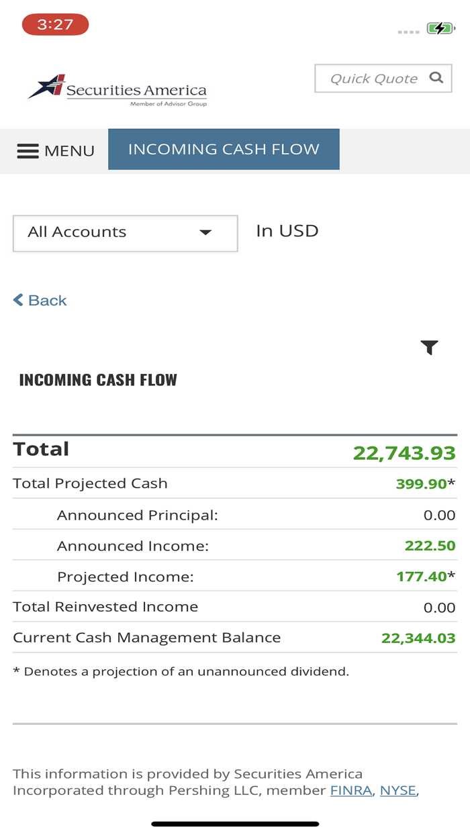Click the Total Projected Cash value 399.90
This screenshot has height=835, width=470.
[421, 483]
